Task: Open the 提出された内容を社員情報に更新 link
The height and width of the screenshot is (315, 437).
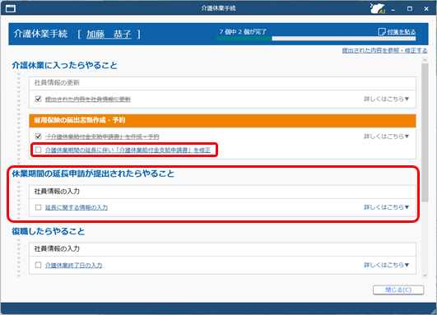Action: 88,100
